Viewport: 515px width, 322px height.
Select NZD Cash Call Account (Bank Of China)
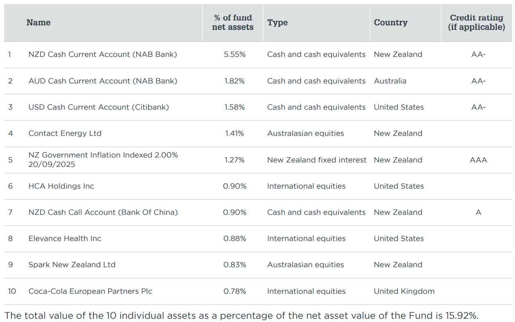click(x=103, y=212)
